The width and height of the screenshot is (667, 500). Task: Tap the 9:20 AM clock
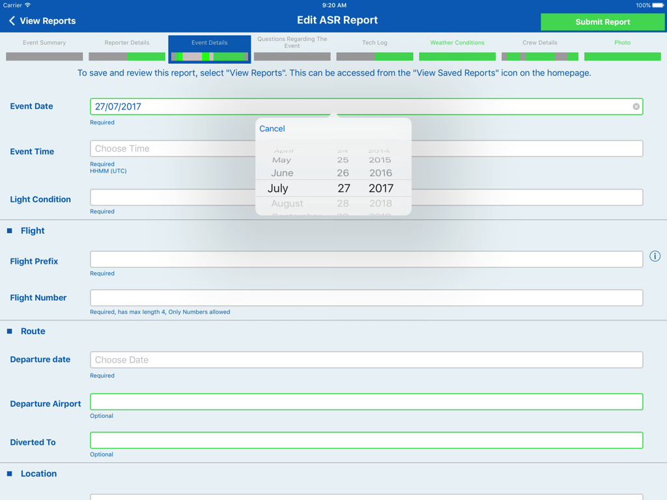(x=334, y=5)
